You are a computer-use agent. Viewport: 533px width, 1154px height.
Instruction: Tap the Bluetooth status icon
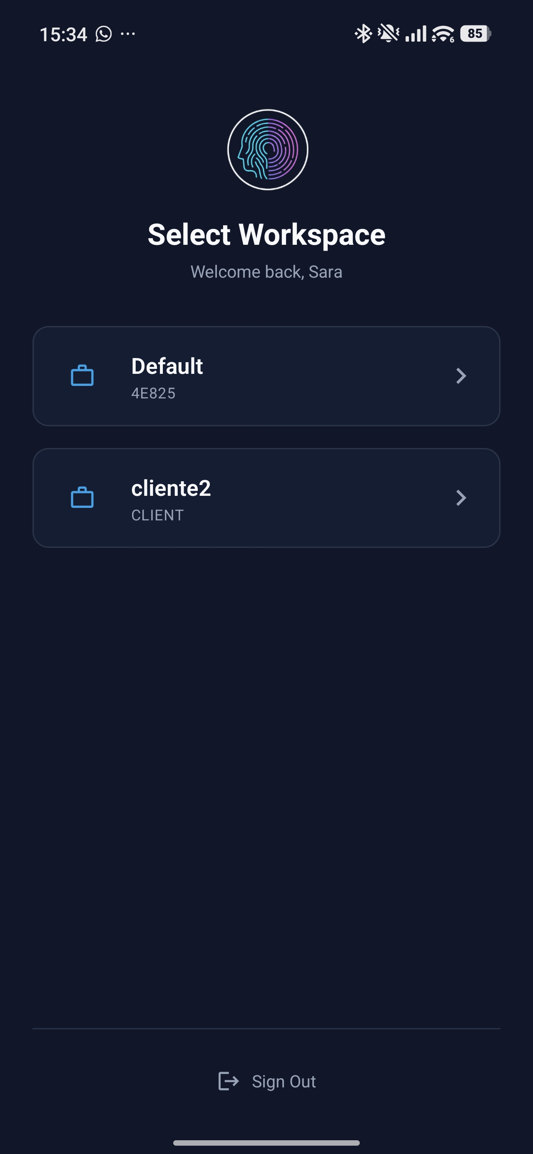[x=363, y=34]
